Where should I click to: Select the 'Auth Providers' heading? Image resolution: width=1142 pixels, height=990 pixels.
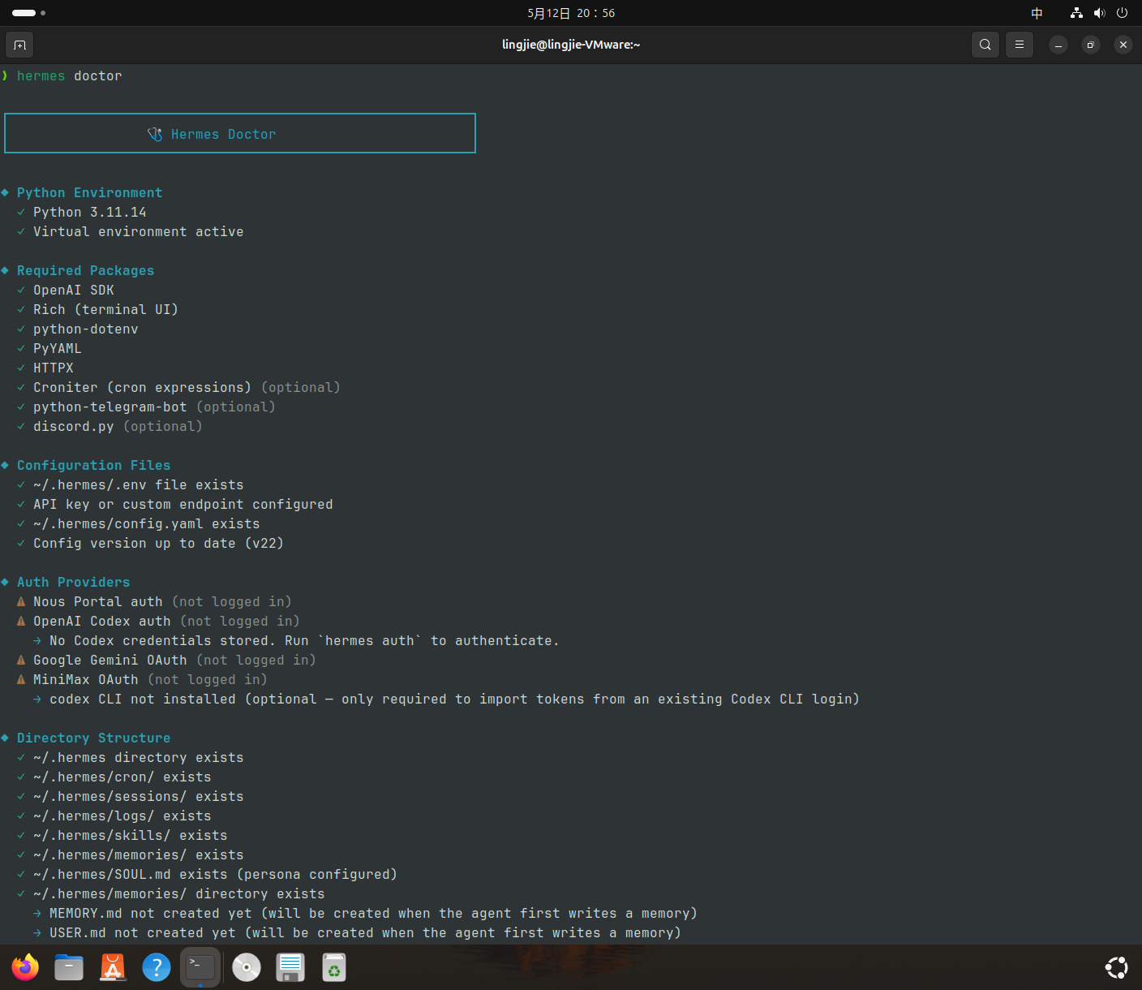click(73, 583)
